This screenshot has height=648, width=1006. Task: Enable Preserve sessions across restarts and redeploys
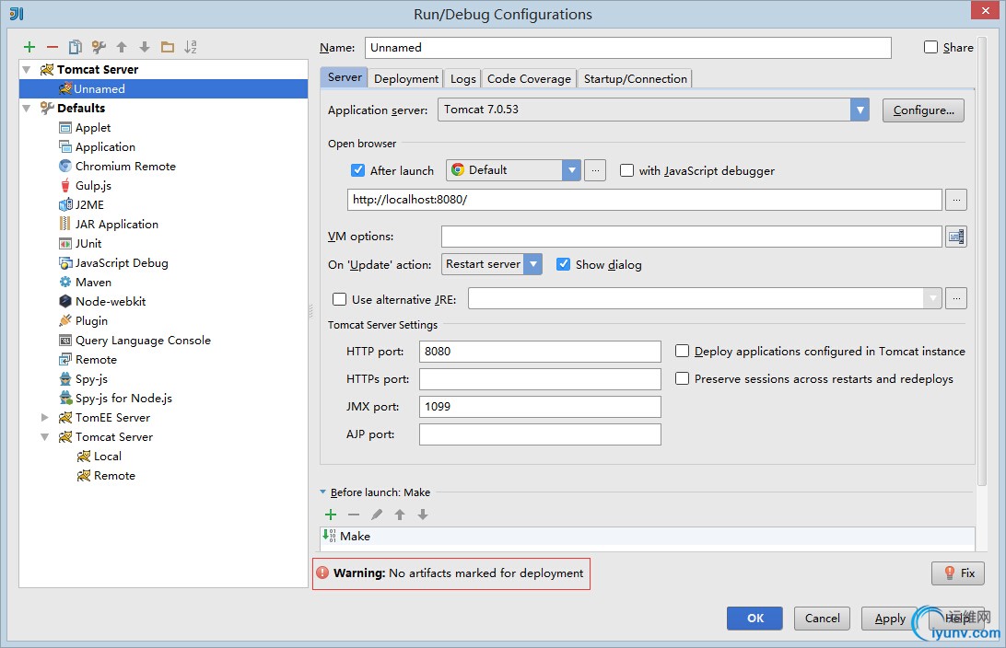point(682,378)
